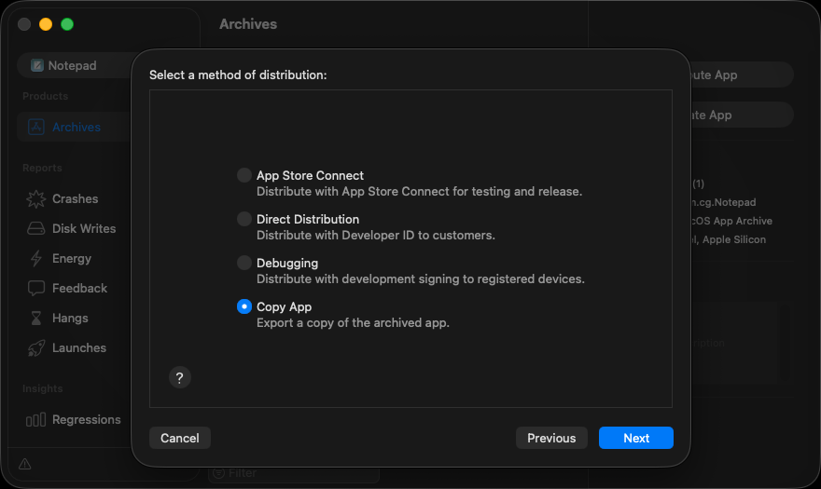The width and height of the screenshot is (821, 489).
Task: Pick the Copy App radio option
Action: (244, 306)
